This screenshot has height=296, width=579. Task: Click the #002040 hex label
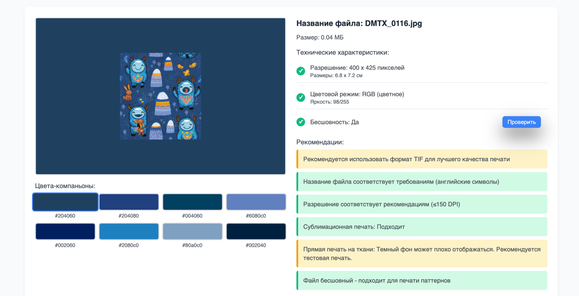pos(256,245)
